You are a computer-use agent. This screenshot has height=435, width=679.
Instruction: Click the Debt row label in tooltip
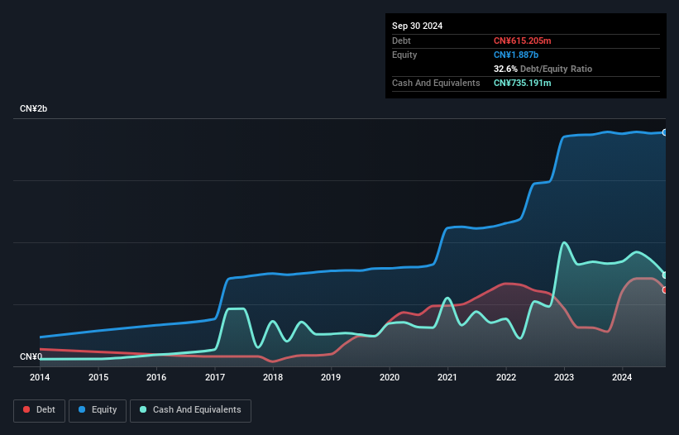pyautogui.click(x=401, y=41)
